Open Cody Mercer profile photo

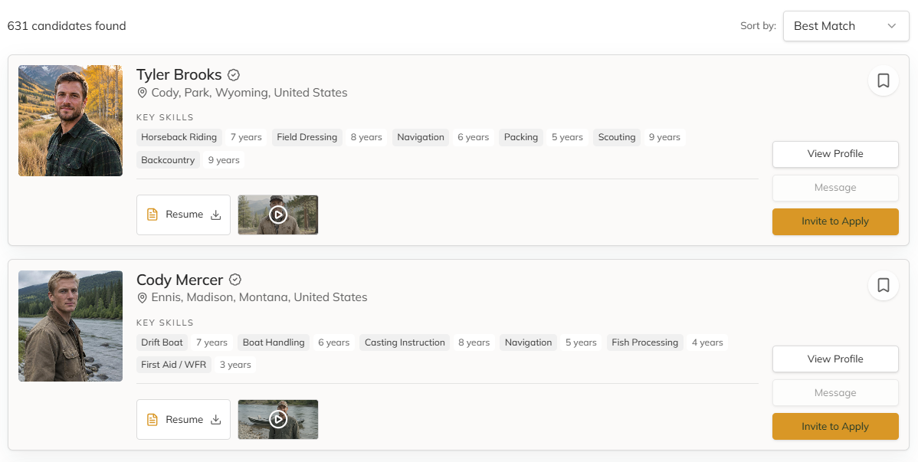pos(70,326)
